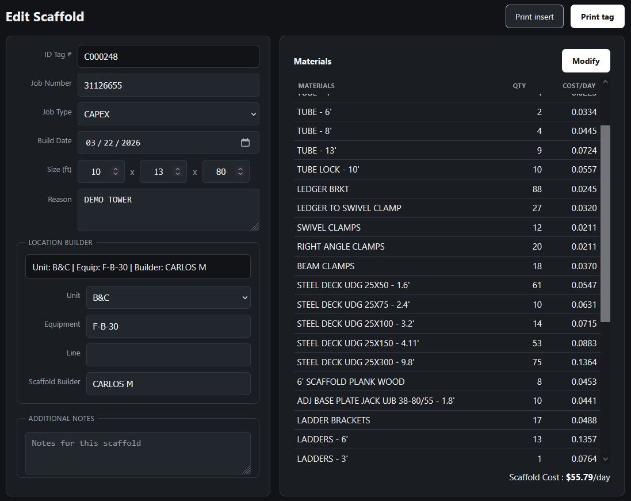Image resolution: width=631 pixels, height=501 pixels.
Task: Click the Materials panel title
Action: 313,61
